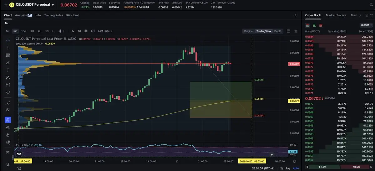The height and width of the screenshot is (171, 375).
Task: Select the 1D timeframe
Action: pos(47,31)
